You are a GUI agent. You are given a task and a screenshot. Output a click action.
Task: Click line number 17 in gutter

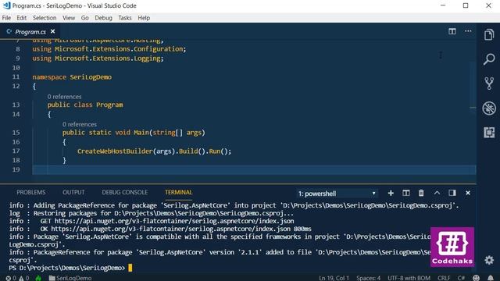tap(16, 151)
